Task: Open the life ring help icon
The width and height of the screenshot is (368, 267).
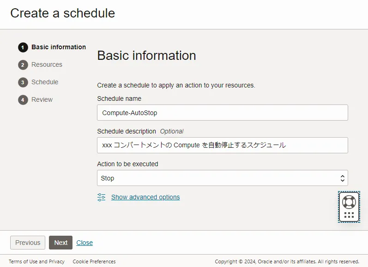Action: [x=349, y=202]
